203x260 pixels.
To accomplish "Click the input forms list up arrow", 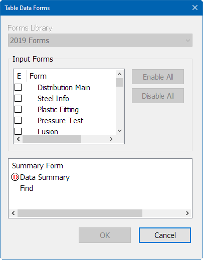I will (x=119, y=74).
